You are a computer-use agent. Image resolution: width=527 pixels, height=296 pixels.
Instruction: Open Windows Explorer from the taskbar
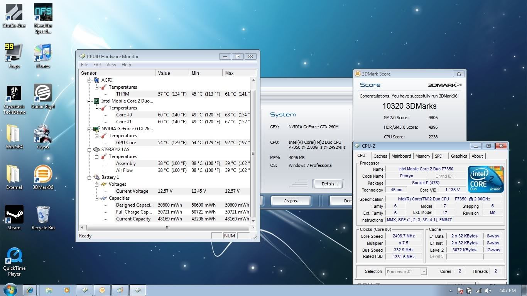click(49, 290)
